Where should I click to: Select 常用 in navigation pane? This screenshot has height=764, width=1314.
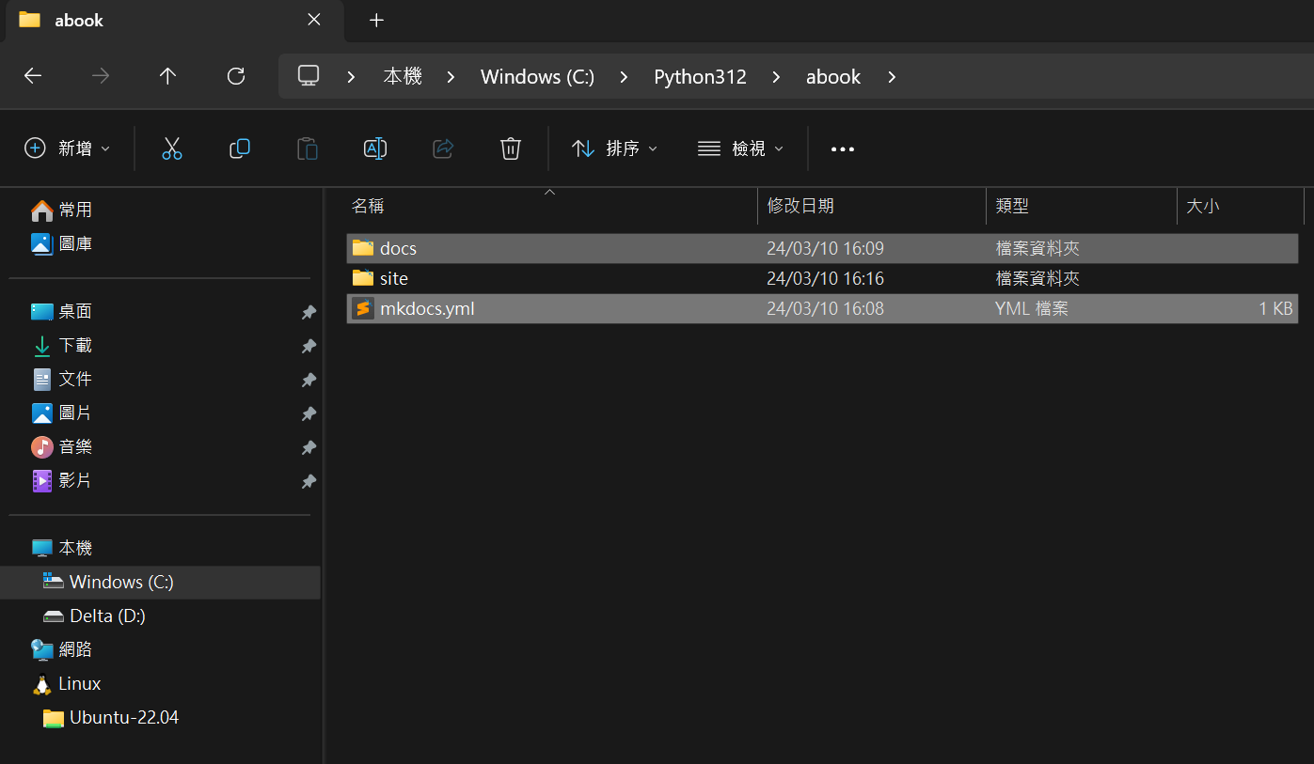[75, 210]
